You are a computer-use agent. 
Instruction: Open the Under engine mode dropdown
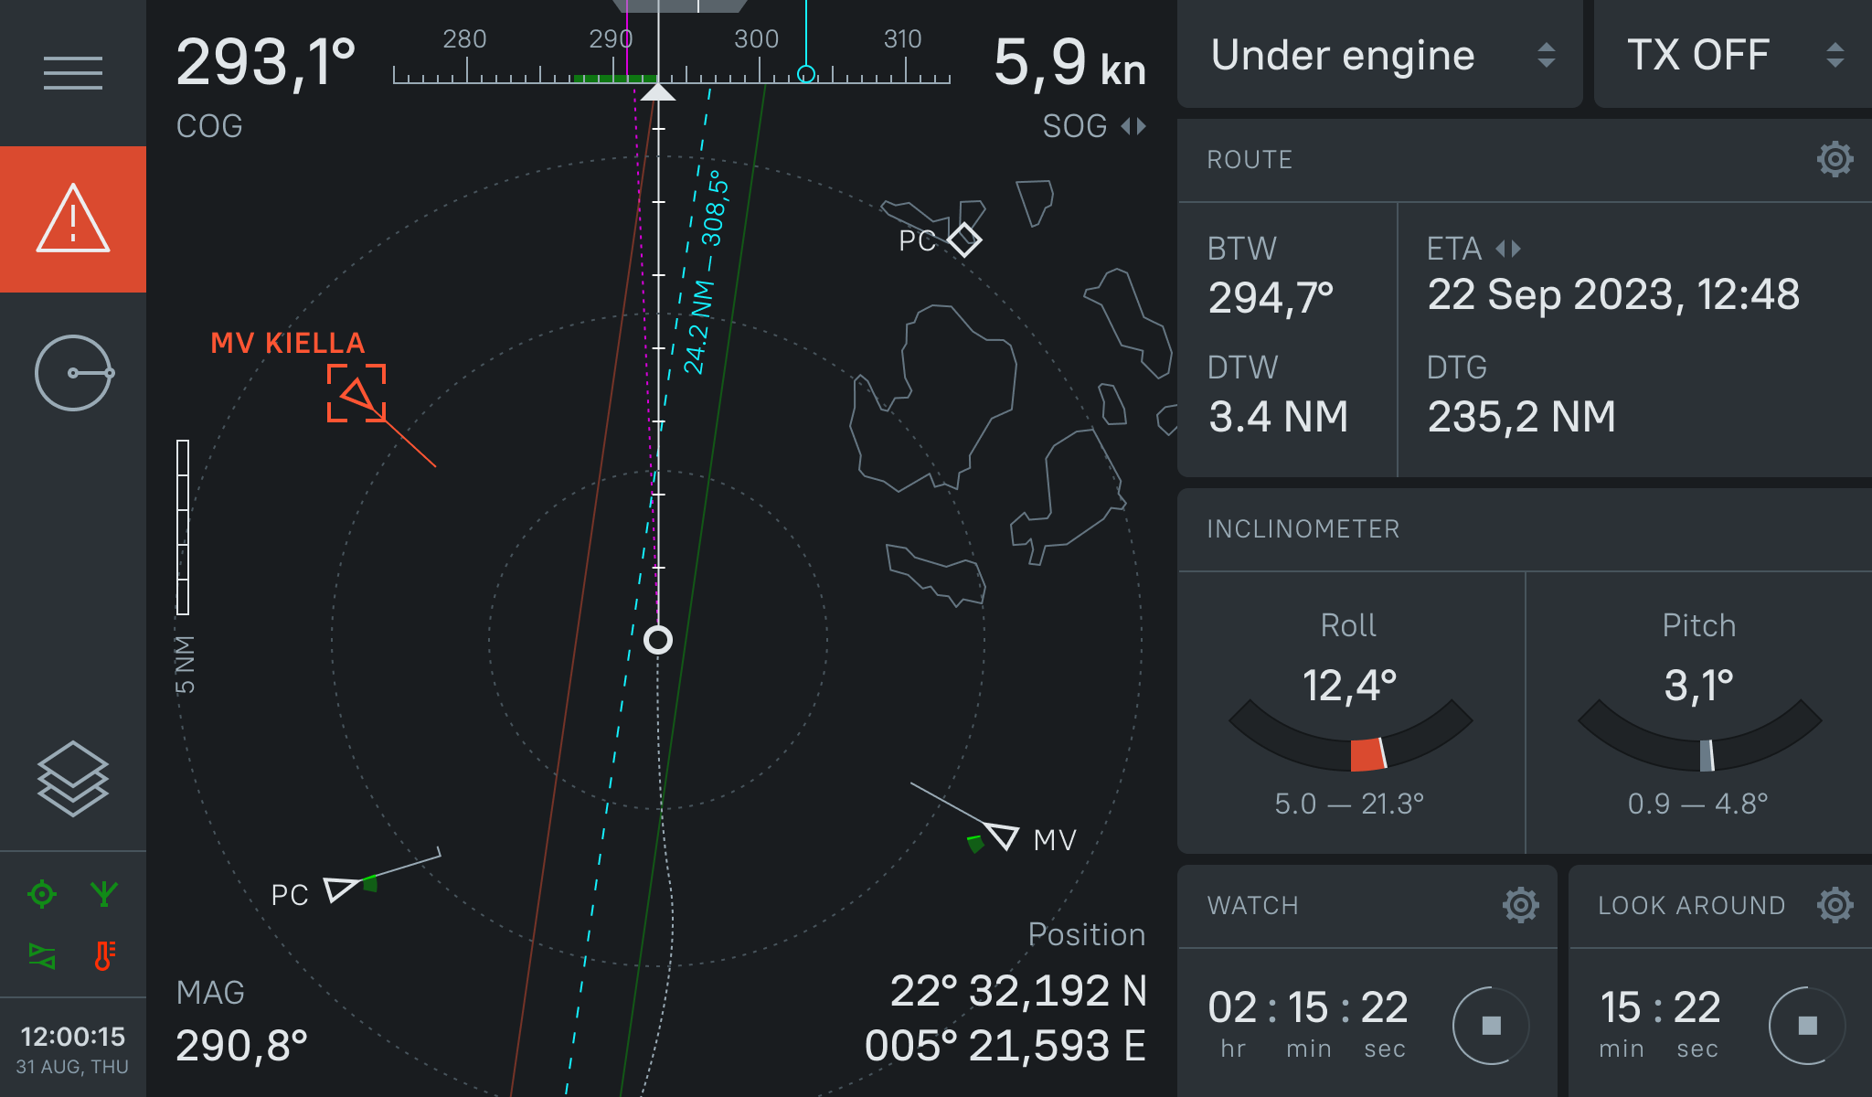1378,55
